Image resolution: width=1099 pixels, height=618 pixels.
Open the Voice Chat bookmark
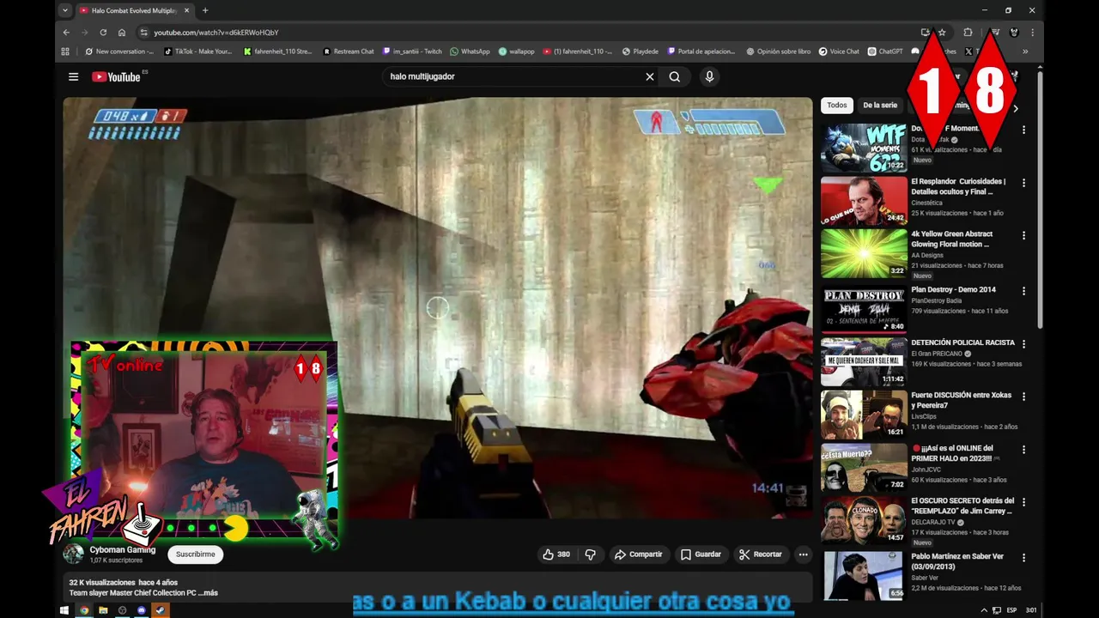click(839, 51)
